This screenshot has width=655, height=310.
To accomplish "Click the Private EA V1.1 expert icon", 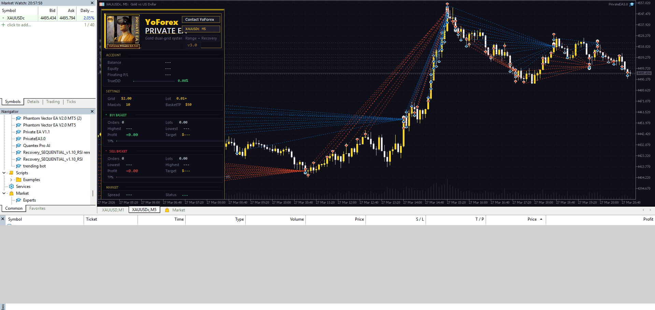I will point(18,132).
